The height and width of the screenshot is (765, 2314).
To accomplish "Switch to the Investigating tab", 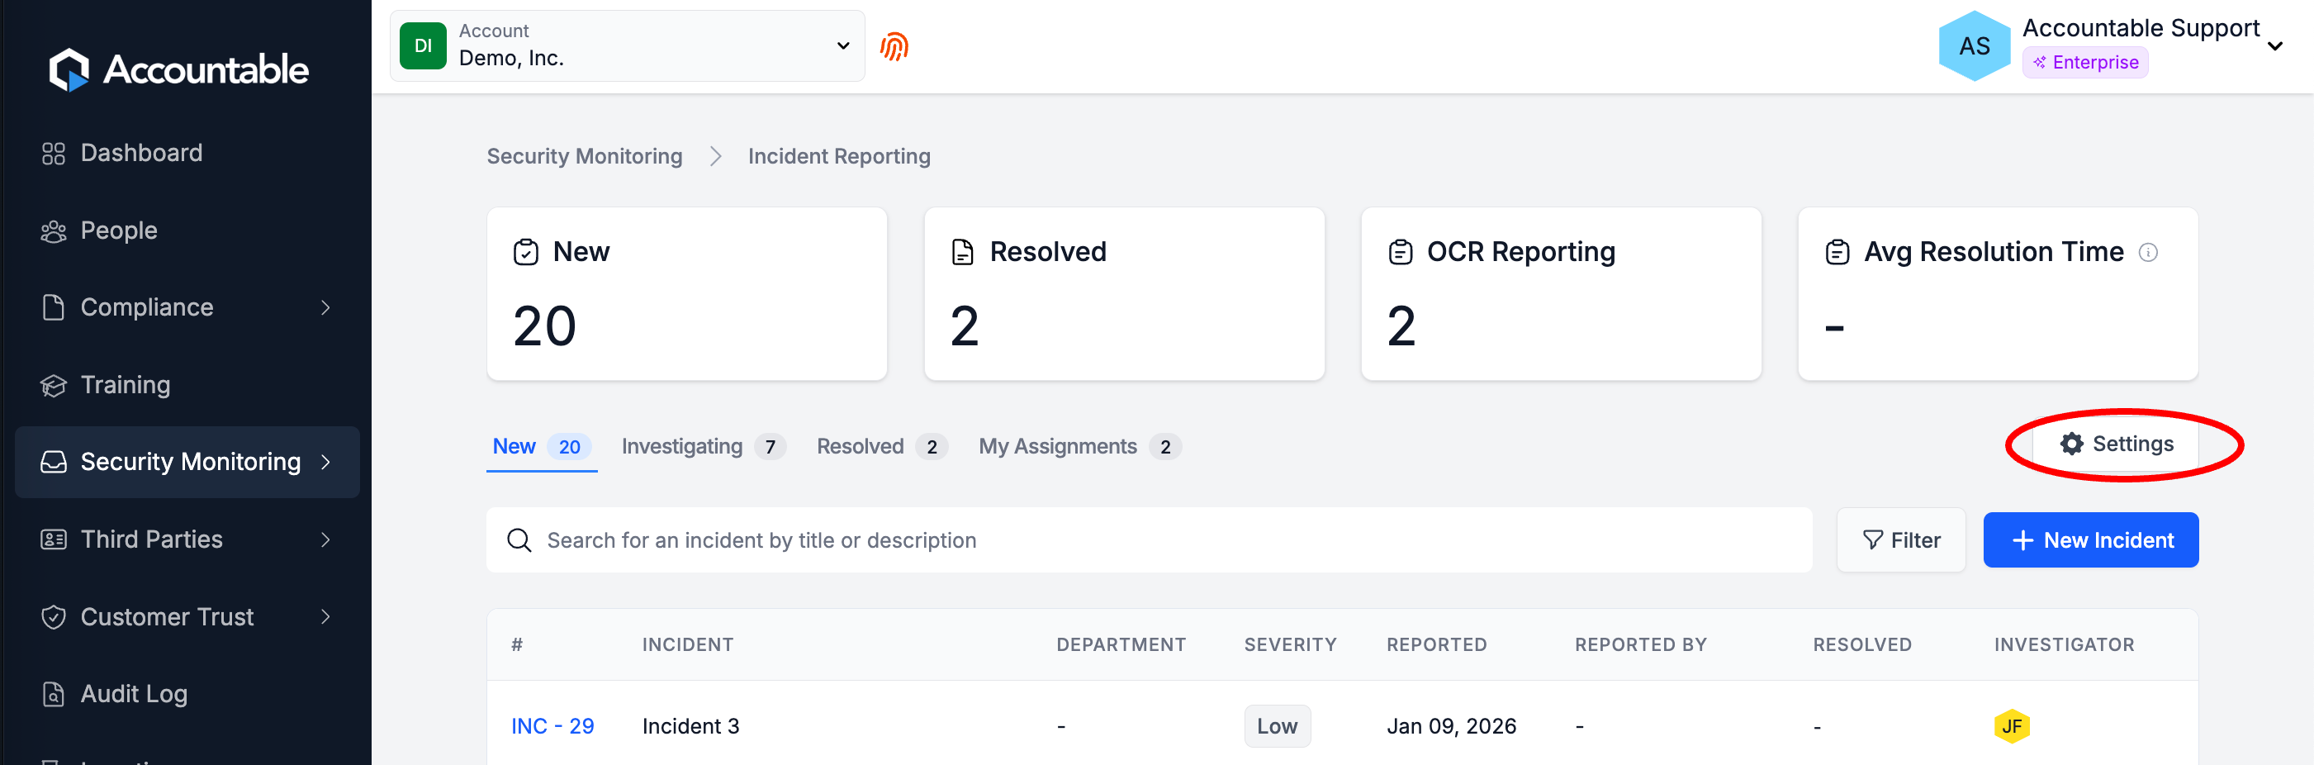I will [704, 447].
